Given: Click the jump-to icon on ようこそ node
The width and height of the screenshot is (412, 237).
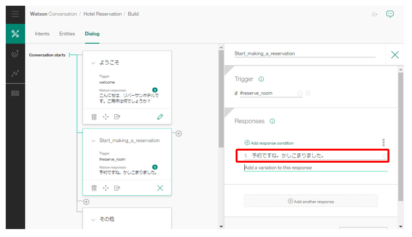Looking at the screenshot, I should pyautogui.click(x=117, y=117).
